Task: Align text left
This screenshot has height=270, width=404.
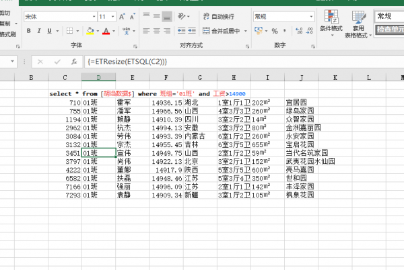Action: pyautogui.click(x=146, y=31)
